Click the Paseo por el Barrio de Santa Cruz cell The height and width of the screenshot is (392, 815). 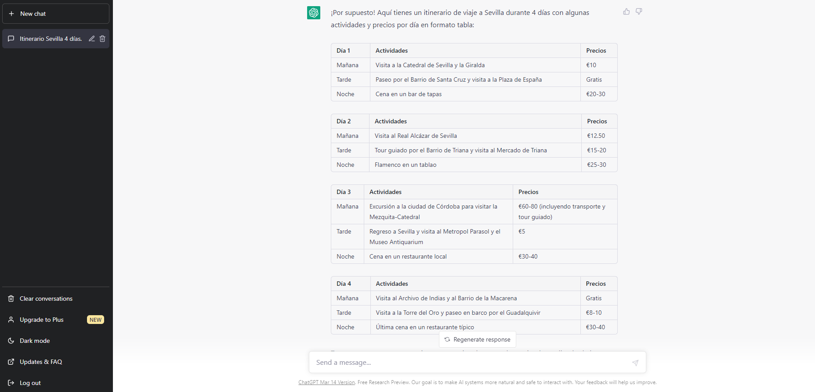[475, 79]
